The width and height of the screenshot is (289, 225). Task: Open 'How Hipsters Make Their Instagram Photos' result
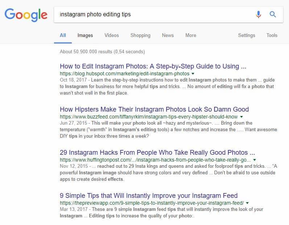[x=154, y=109]
